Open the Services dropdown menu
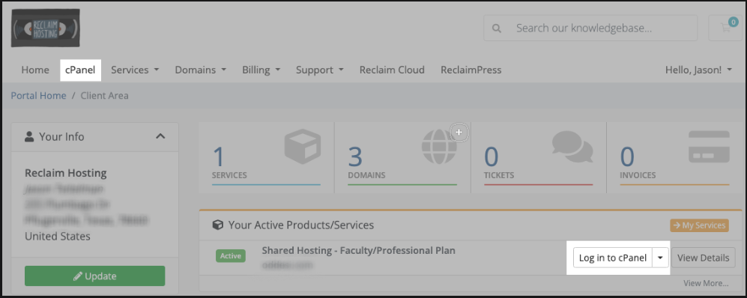 [135, 70]
